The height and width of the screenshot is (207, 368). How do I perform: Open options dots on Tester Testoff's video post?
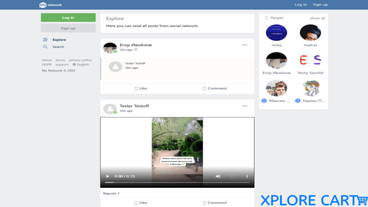pyautogui.click(x=245, y=106)
